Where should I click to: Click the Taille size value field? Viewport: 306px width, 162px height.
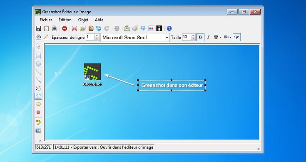(x=187, y=37)
